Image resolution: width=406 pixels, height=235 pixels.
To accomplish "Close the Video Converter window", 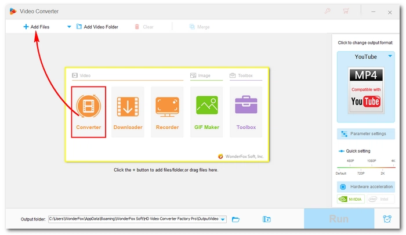I will [390, 12].
